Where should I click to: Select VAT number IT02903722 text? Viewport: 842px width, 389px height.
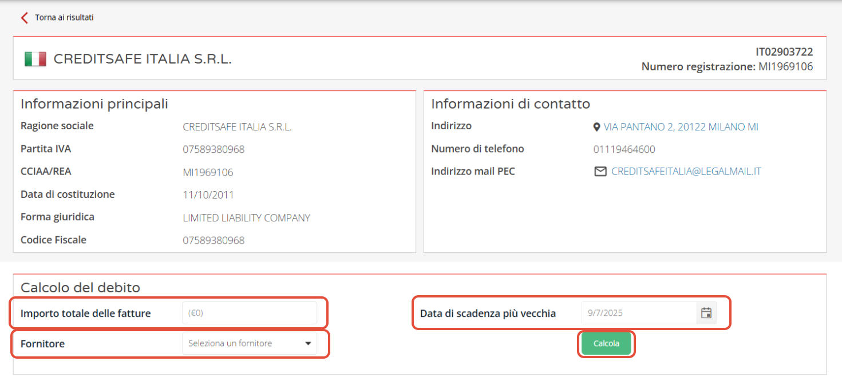(784, 52)
